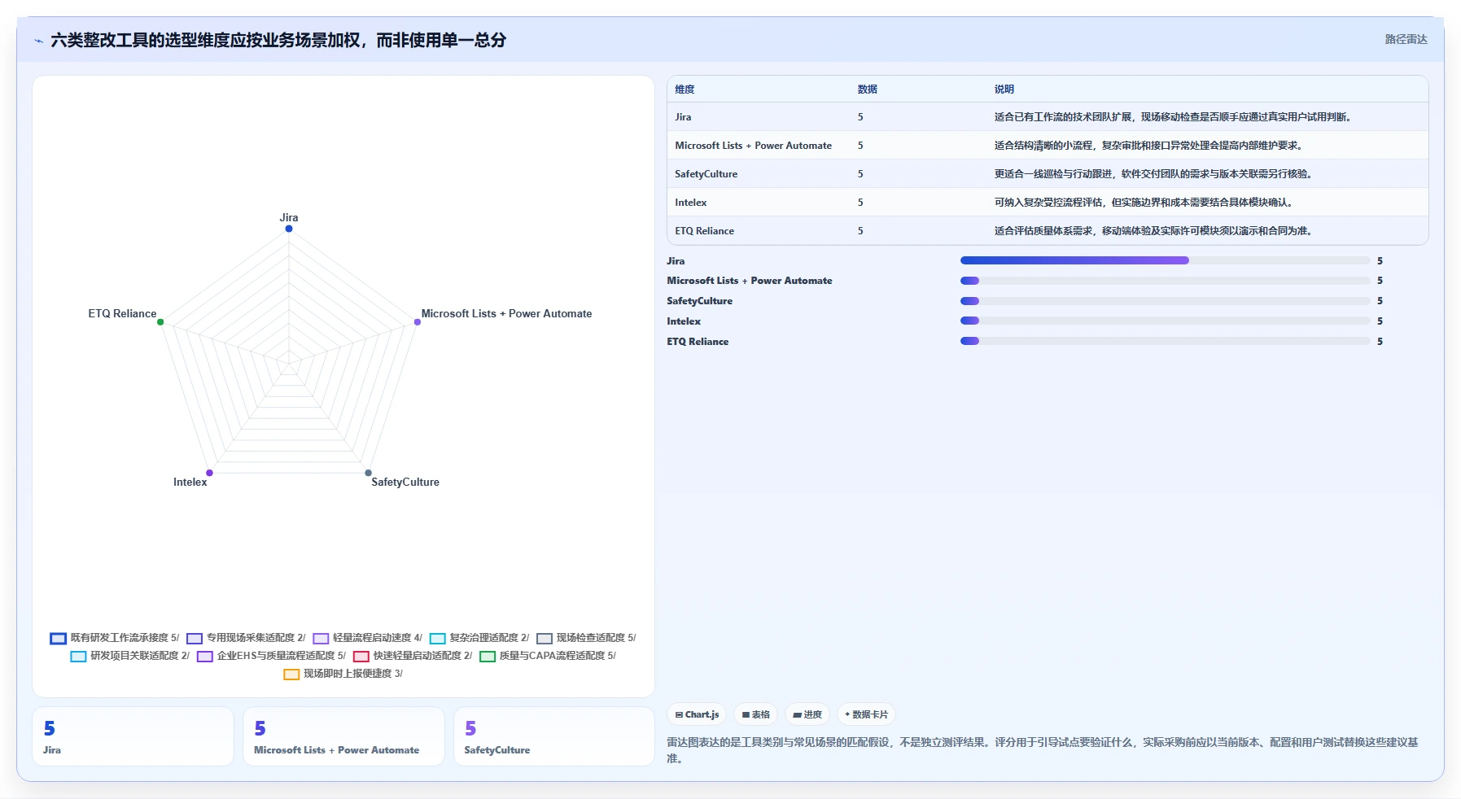Toggle the 研发项目关联适配度 legend swatch

click(x=78, y=657)
